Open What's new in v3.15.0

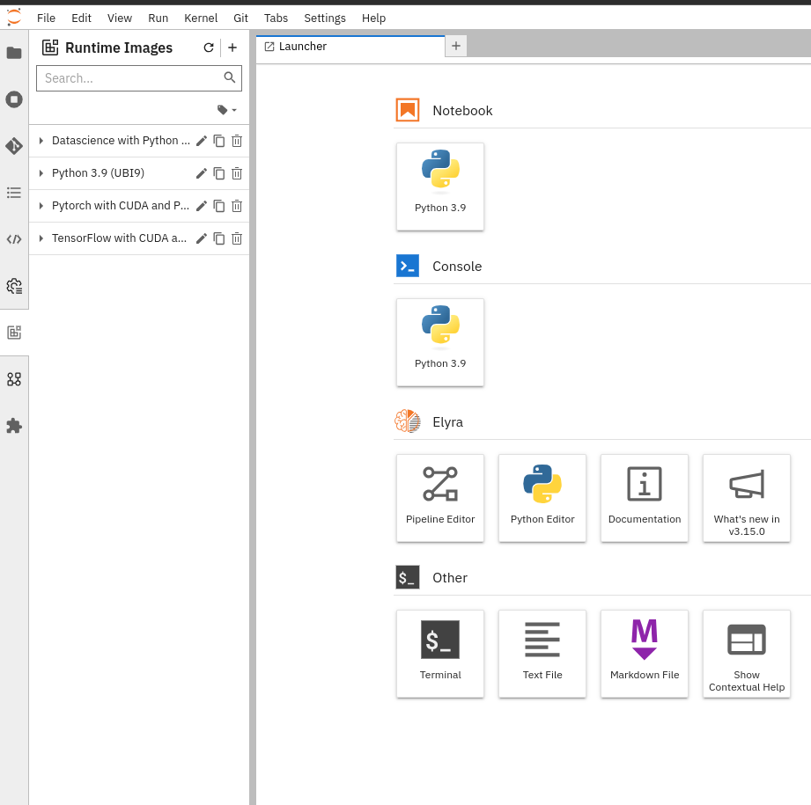[747, 498]
